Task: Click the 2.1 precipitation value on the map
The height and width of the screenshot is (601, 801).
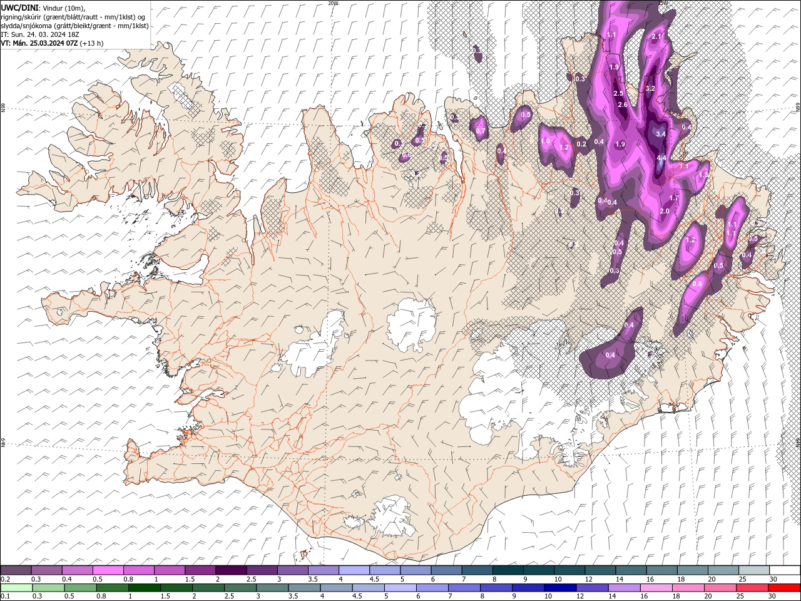Action: click(656, 37)
